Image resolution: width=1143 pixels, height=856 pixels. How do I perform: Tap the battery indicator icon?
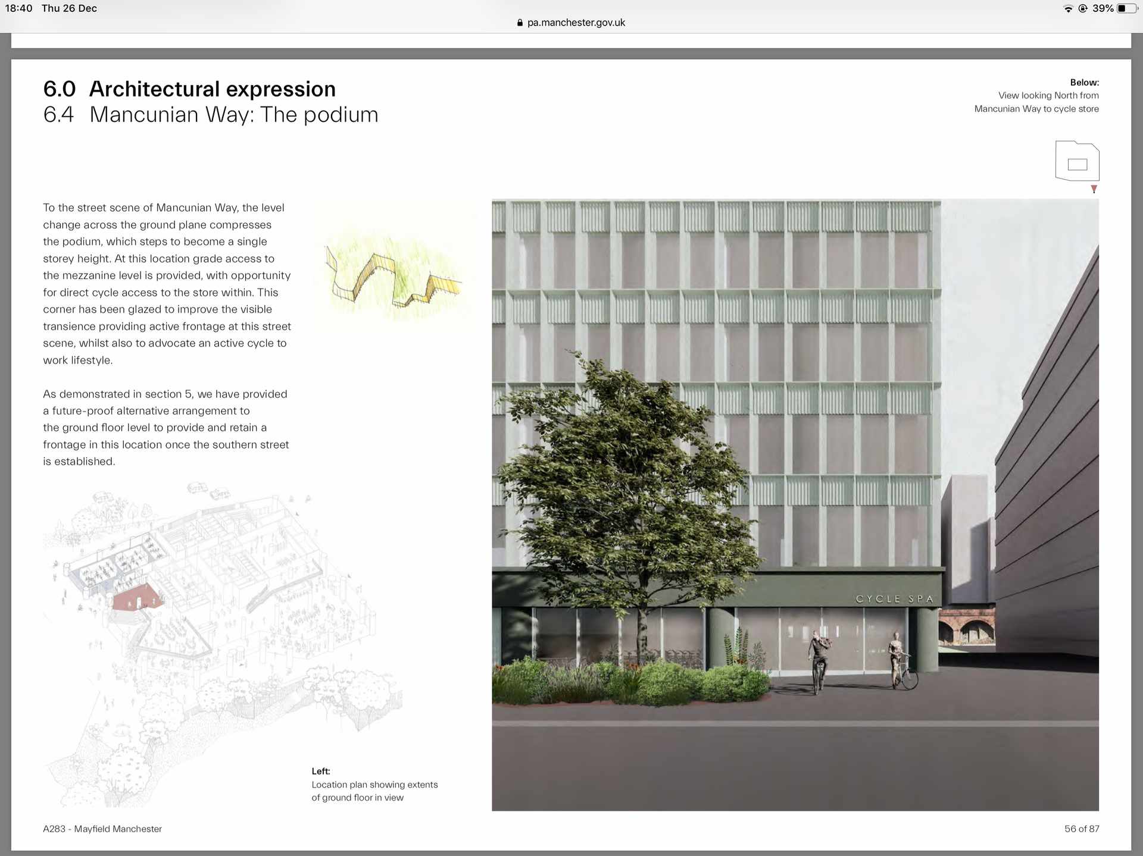(1127, 8)
